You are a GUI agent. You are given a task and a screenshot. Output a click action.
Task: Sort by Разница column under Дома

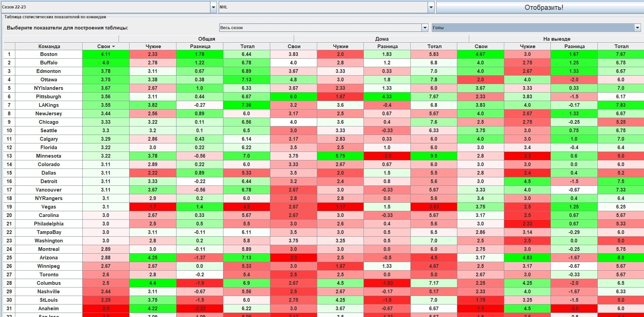387,46
